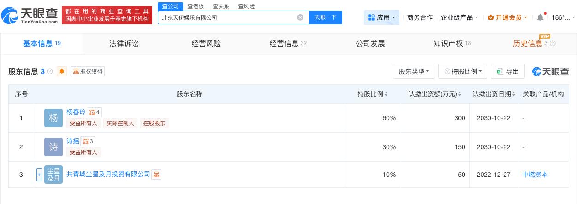The width and height of the screenshot is (577, 204).
Task: Open 公司发展 tab
Action: (x=370, y=43)
